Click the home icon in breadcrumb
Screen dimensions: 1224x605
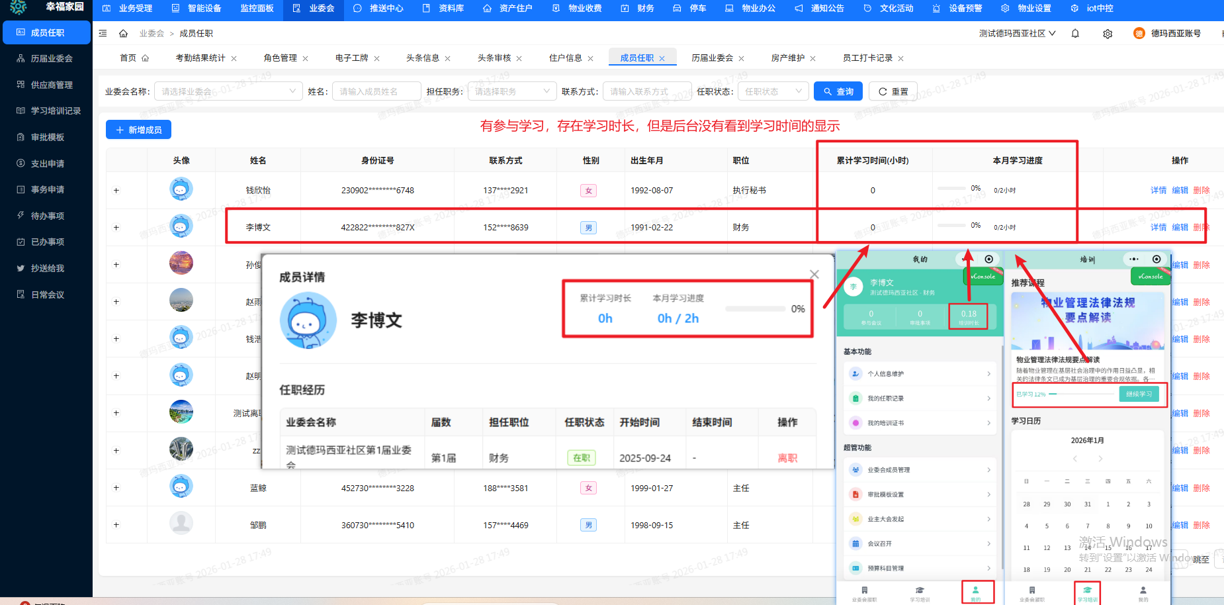(x=123, y=34)
